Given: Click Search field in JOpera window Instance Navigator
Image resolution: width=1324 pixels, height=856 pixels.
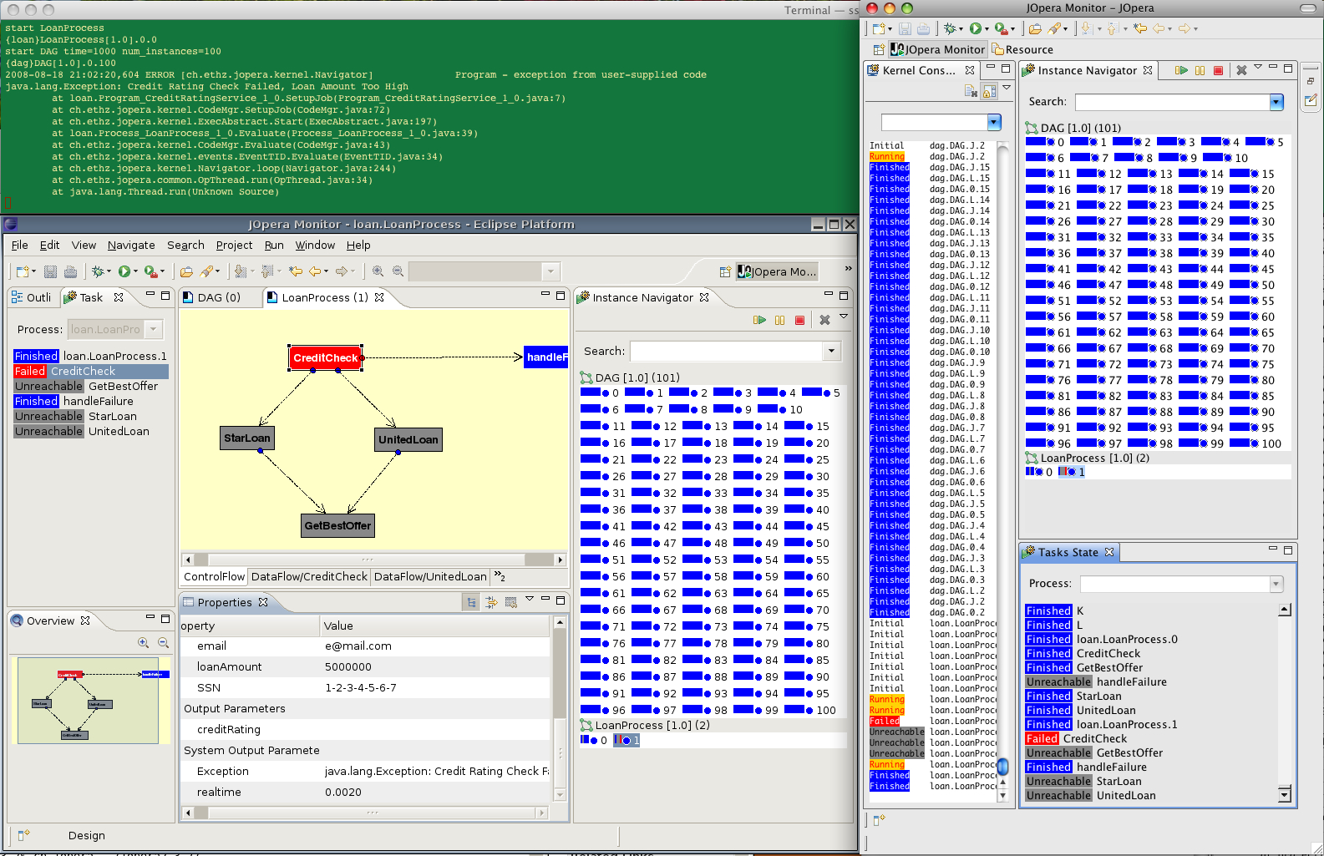Looking at the screenshot, I should point(1172,102).
